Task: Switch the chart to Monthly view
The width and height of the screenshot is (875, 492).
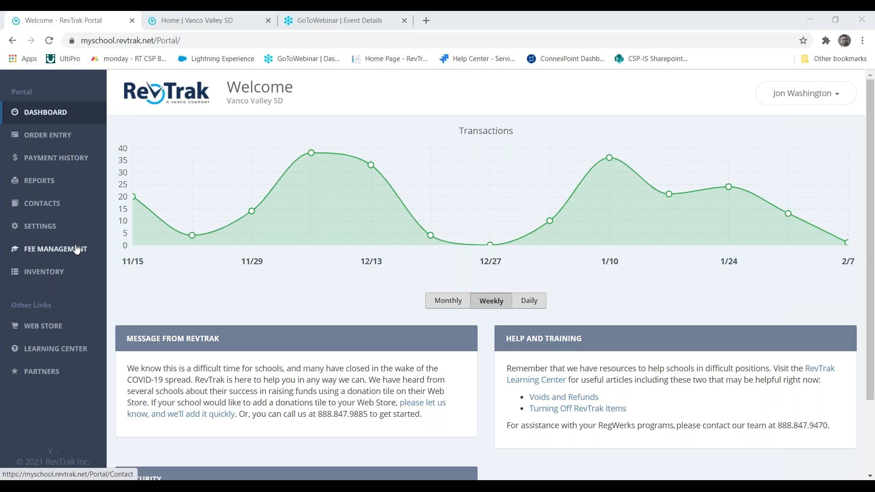Action: (448, 301)
